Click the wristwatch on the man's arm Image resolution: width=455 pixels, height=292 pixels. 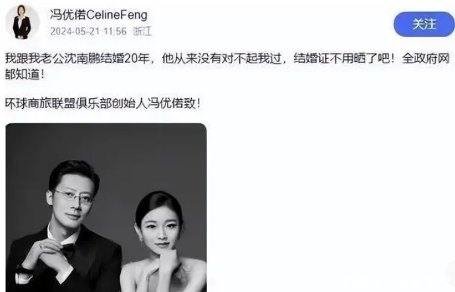click(x=22, y=269)
